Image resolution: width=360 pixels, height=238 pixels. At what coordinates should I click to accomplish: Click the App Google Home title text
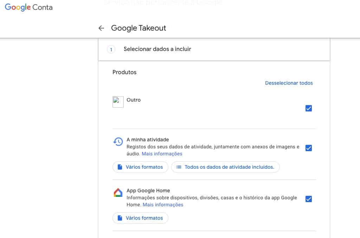point(148,191)
